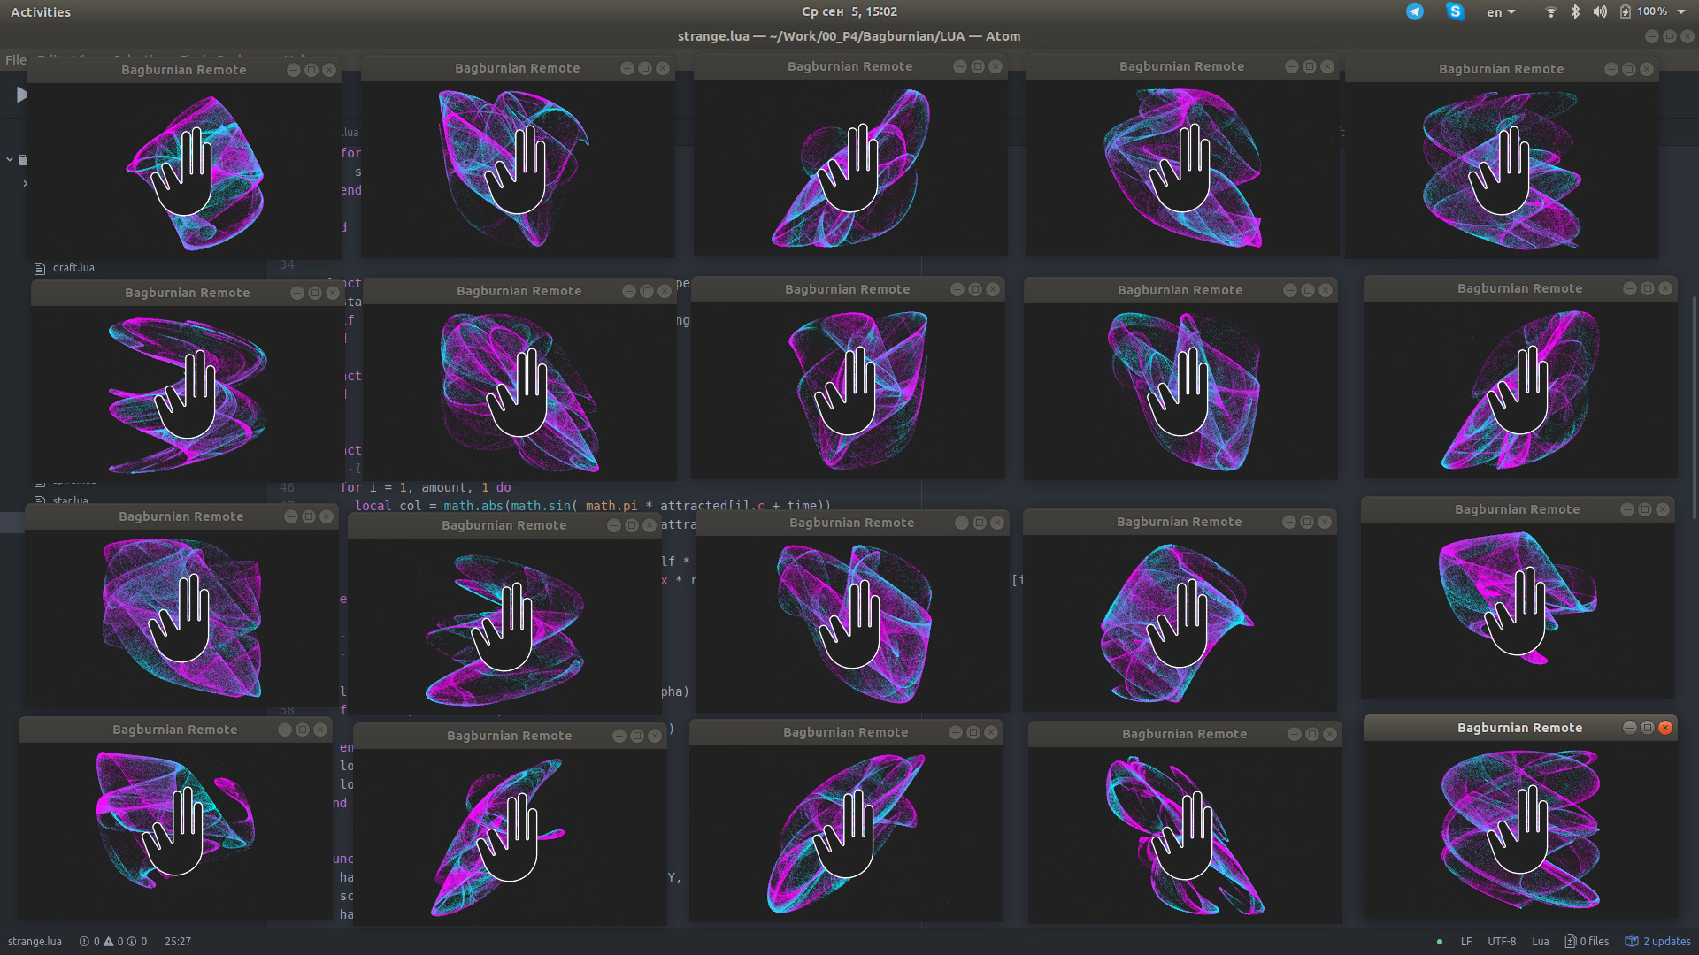Collapse the project root folder chevron
Viewport: 1699px width, 955px height.
[x=10, y=160]
